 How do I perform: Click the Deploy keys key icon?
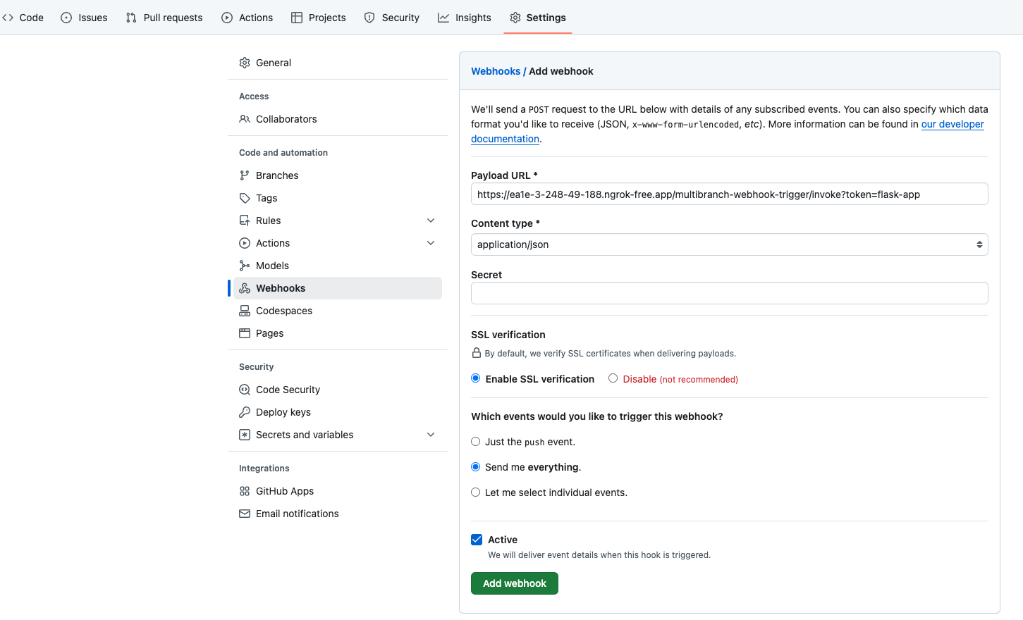pyautogui.click(x=245, y=412)
